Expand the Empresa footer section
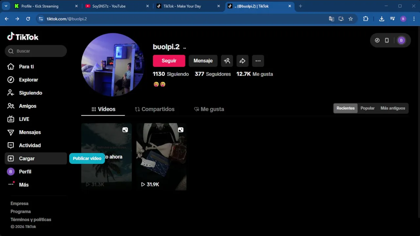Screen dimensions: 420x236 click(19, 204)
